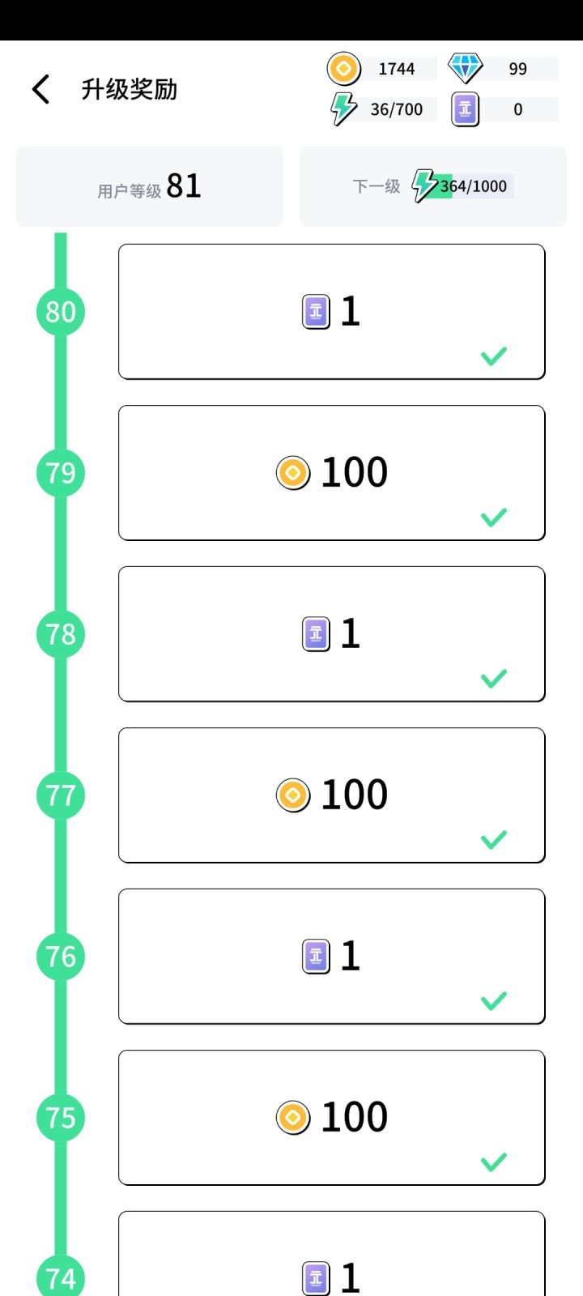This screenshot has height=1296, width=583.
Task: Tap the 下一级 progress bar showing 364/1000
Action: click(472, 186)
